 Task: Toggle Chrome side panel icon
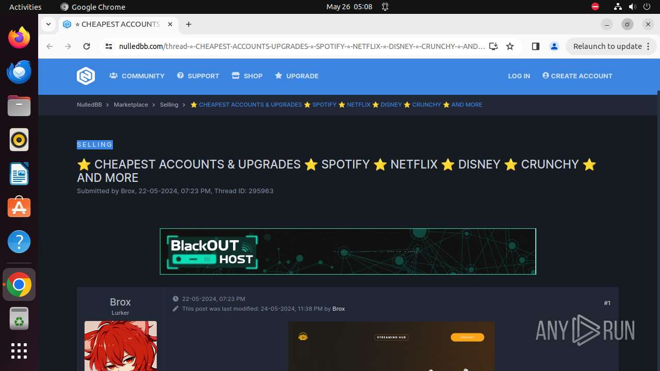pos(535,46)
